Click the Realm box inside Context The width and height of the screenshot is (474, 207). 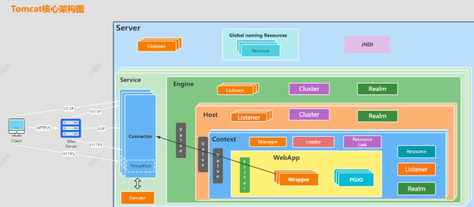pos(416,189)
